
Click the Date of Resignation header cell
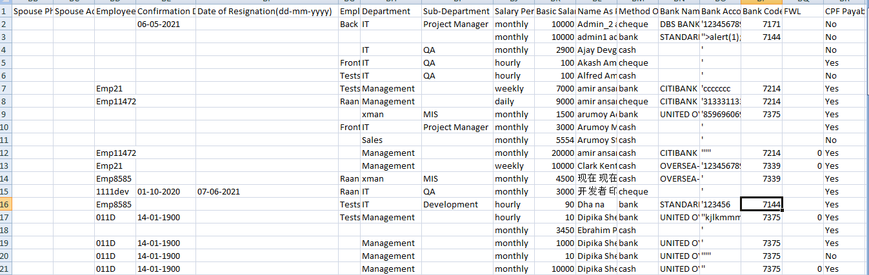267,11
